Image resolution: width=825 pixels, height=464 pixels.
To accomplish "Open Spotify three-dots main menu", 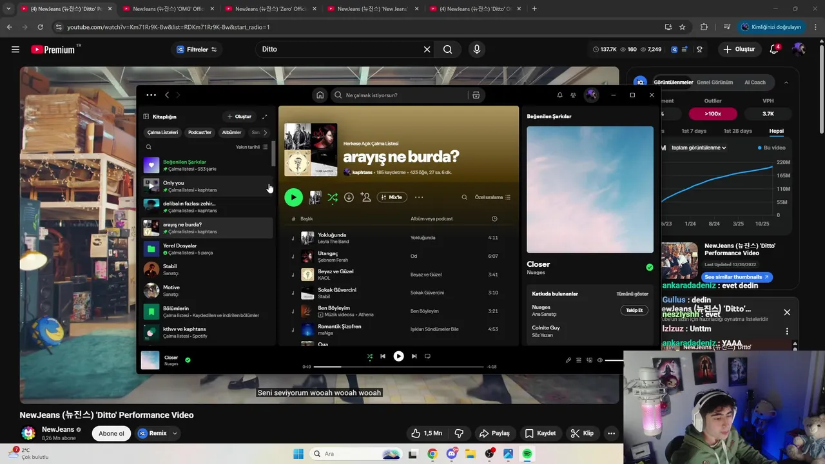I will [151, 95].
